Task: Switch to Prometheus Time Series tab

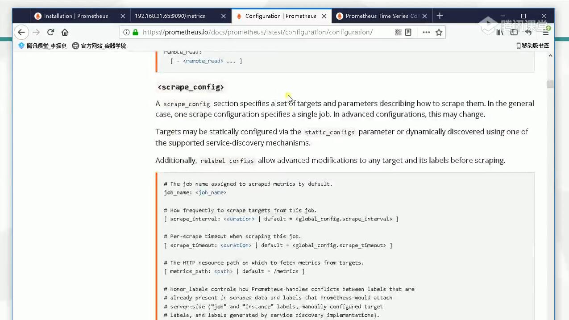Action: (382, 16)
